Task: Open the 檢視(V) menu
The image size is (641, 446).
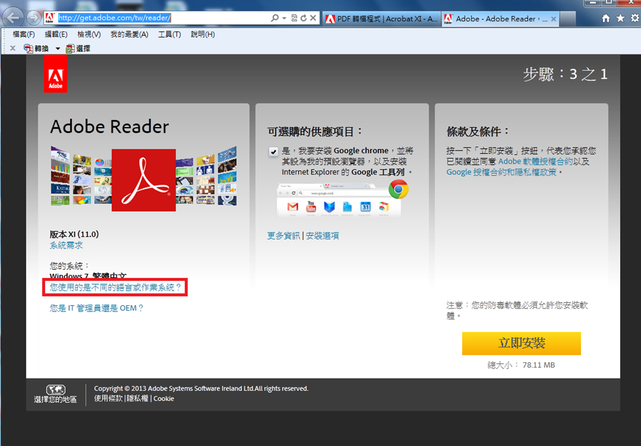Action: point(89,34)
